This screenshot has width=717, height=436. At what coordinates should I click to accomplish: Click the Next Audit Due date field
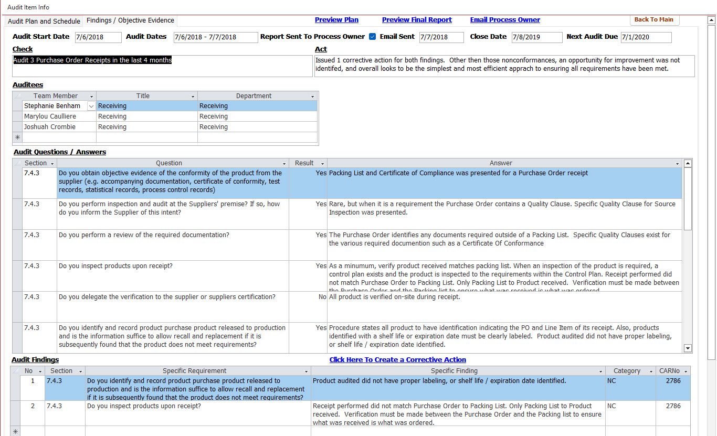click(646, 37)
